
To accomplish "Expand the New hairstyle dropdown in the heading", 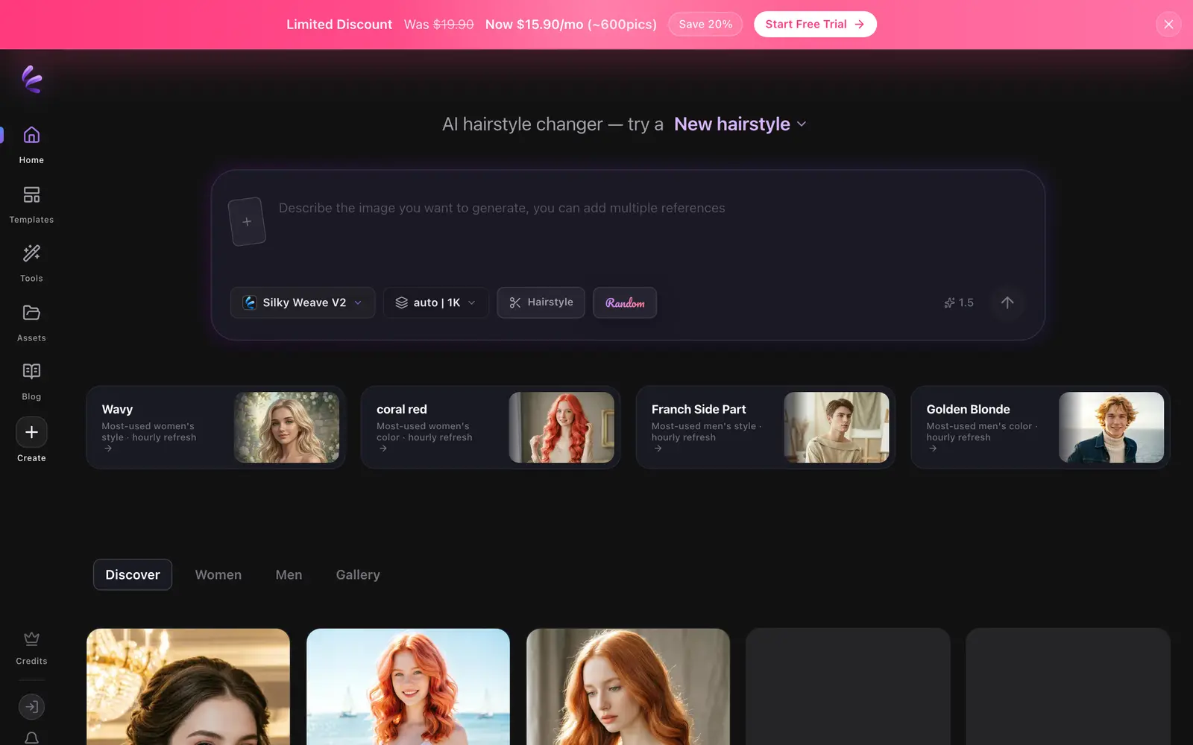I will [740, 124].
